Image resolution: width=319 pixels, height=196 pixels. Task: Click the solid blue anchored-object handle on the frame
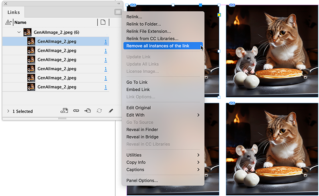pos(200,5)
